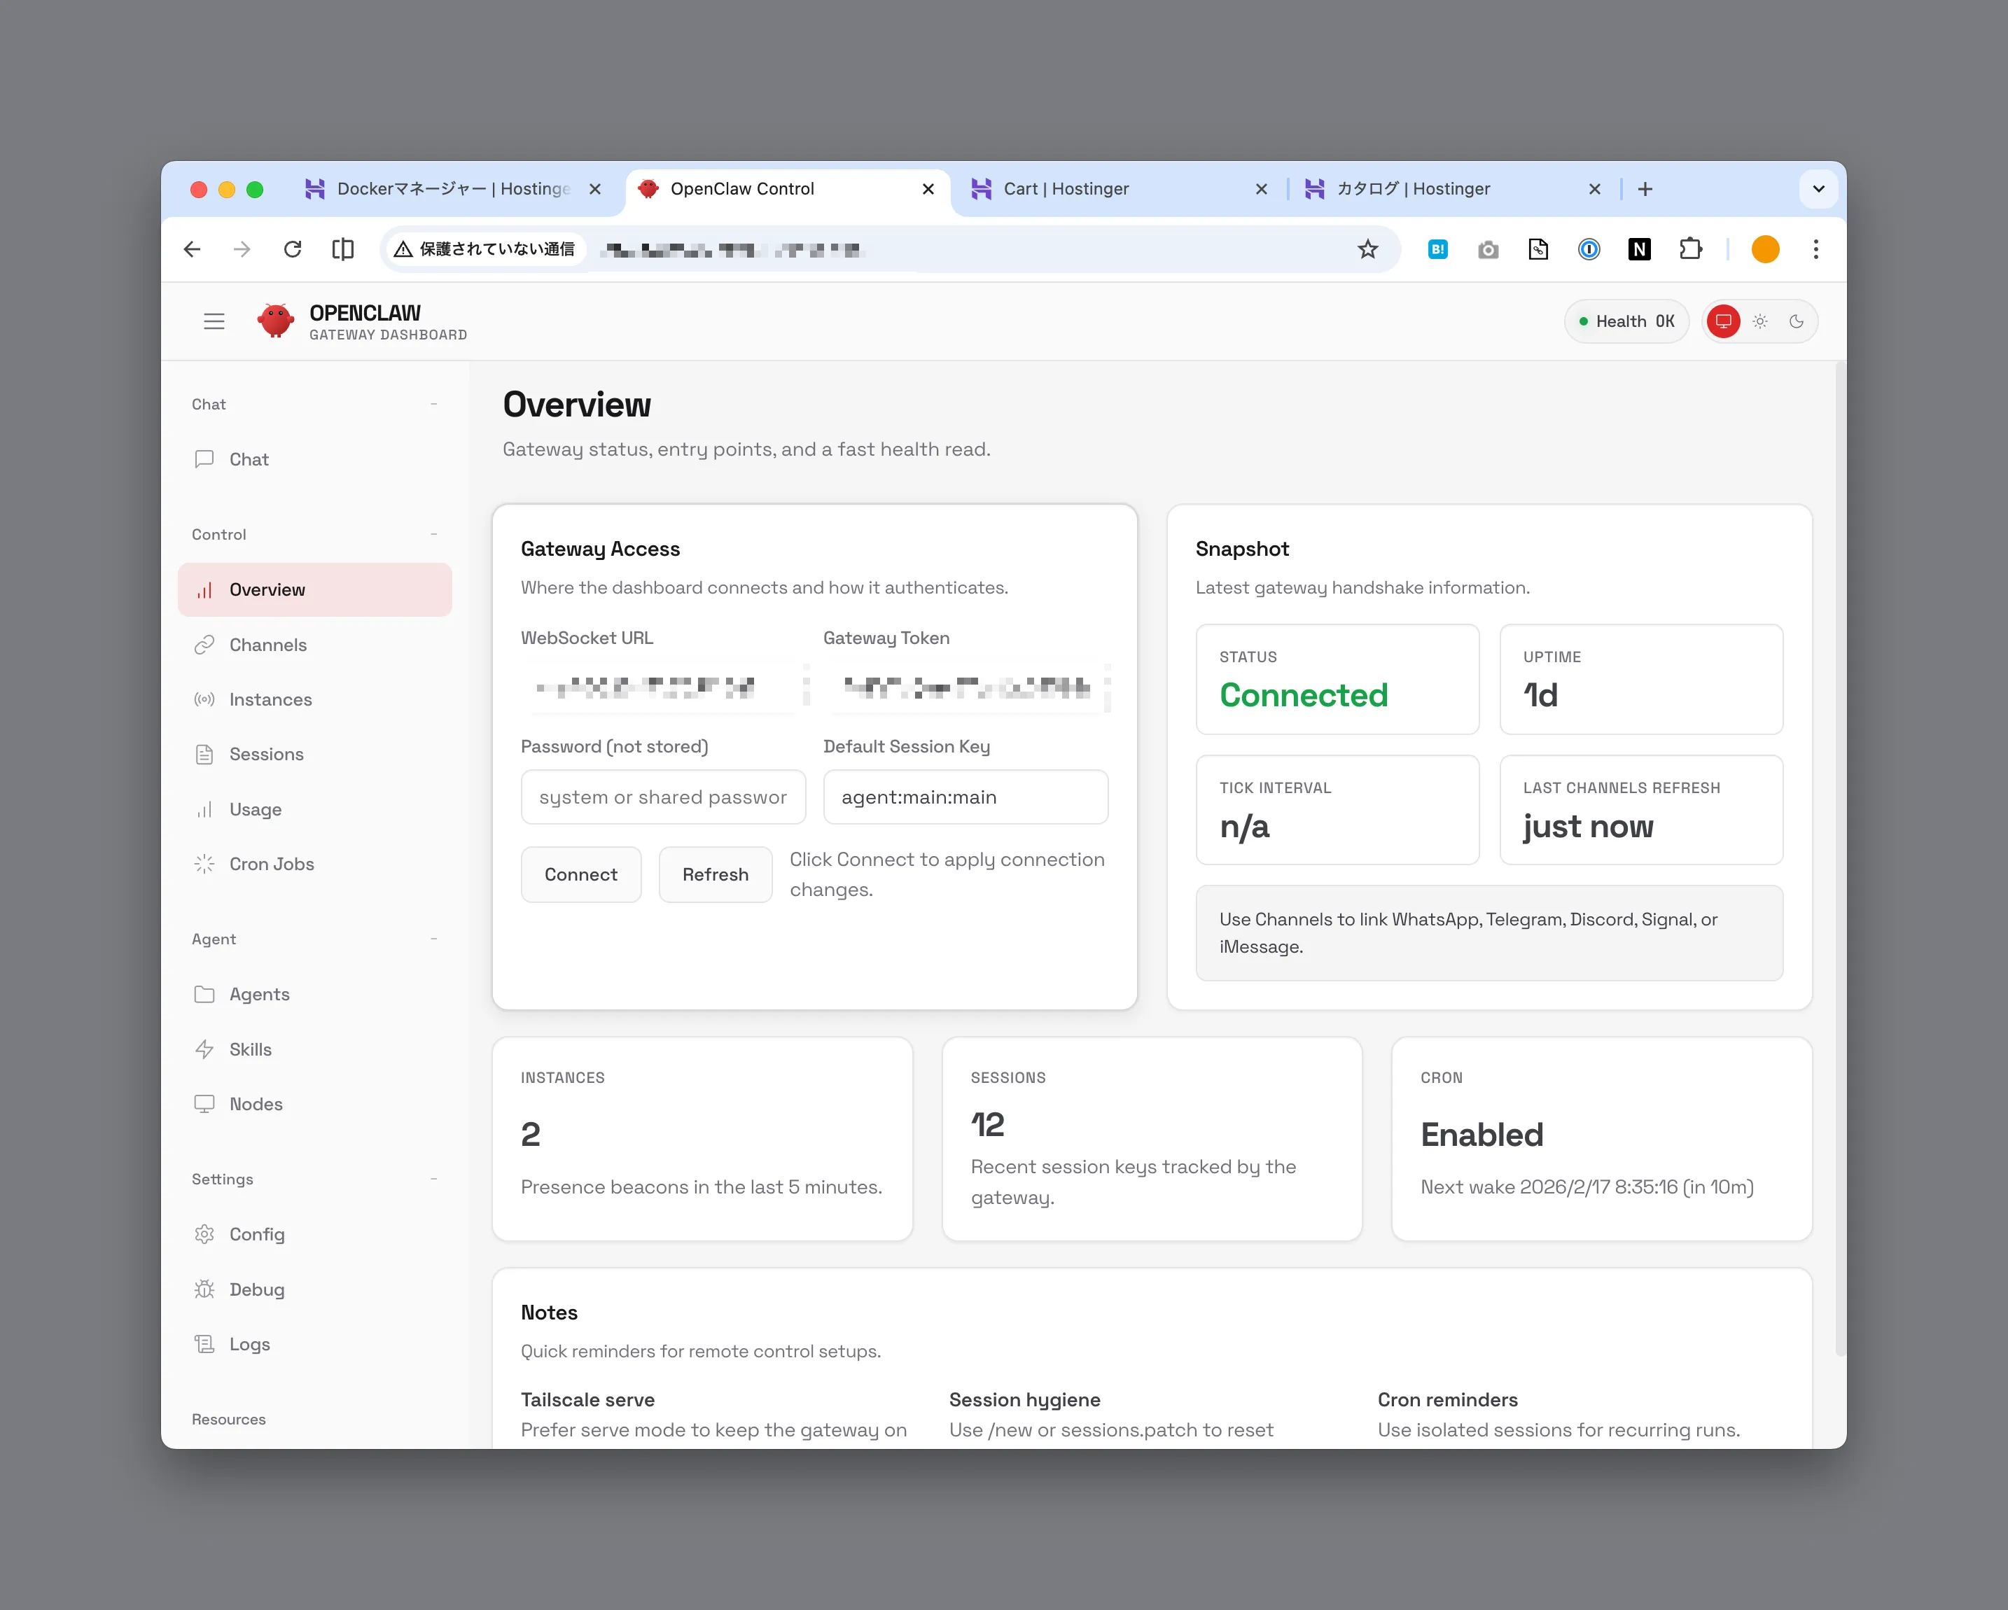Collapse the Settings sidebar section

[434, 1179]
